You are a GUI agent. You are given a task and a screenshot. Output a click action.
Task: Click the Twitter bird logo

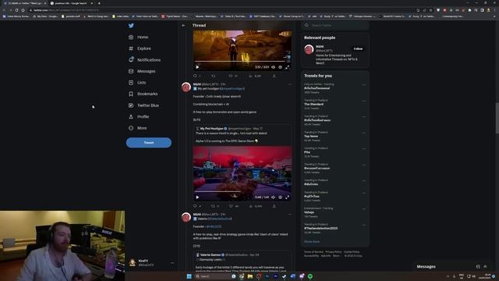(131, 26)
